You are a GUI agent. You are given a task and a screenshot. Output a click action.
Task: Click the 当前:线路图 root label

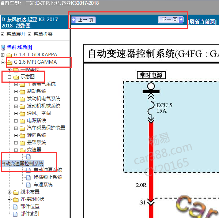(19, 47)
